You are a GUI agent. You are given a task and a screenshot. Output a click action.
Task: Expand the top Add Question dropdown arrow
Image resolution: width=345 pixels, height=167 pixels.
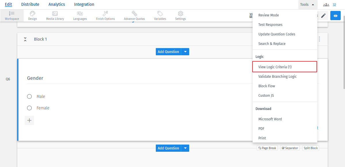tap(185, 52)
